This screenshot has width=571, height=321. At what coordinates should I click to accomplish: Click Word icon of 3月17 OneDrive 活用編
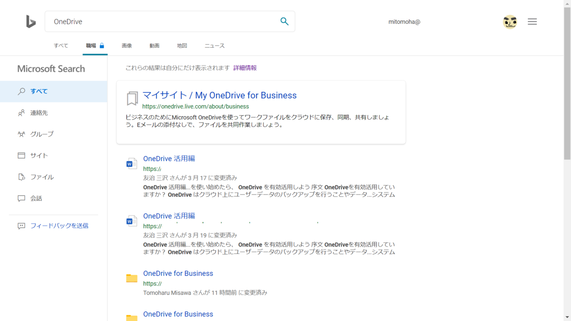click(x=131, y=164)
